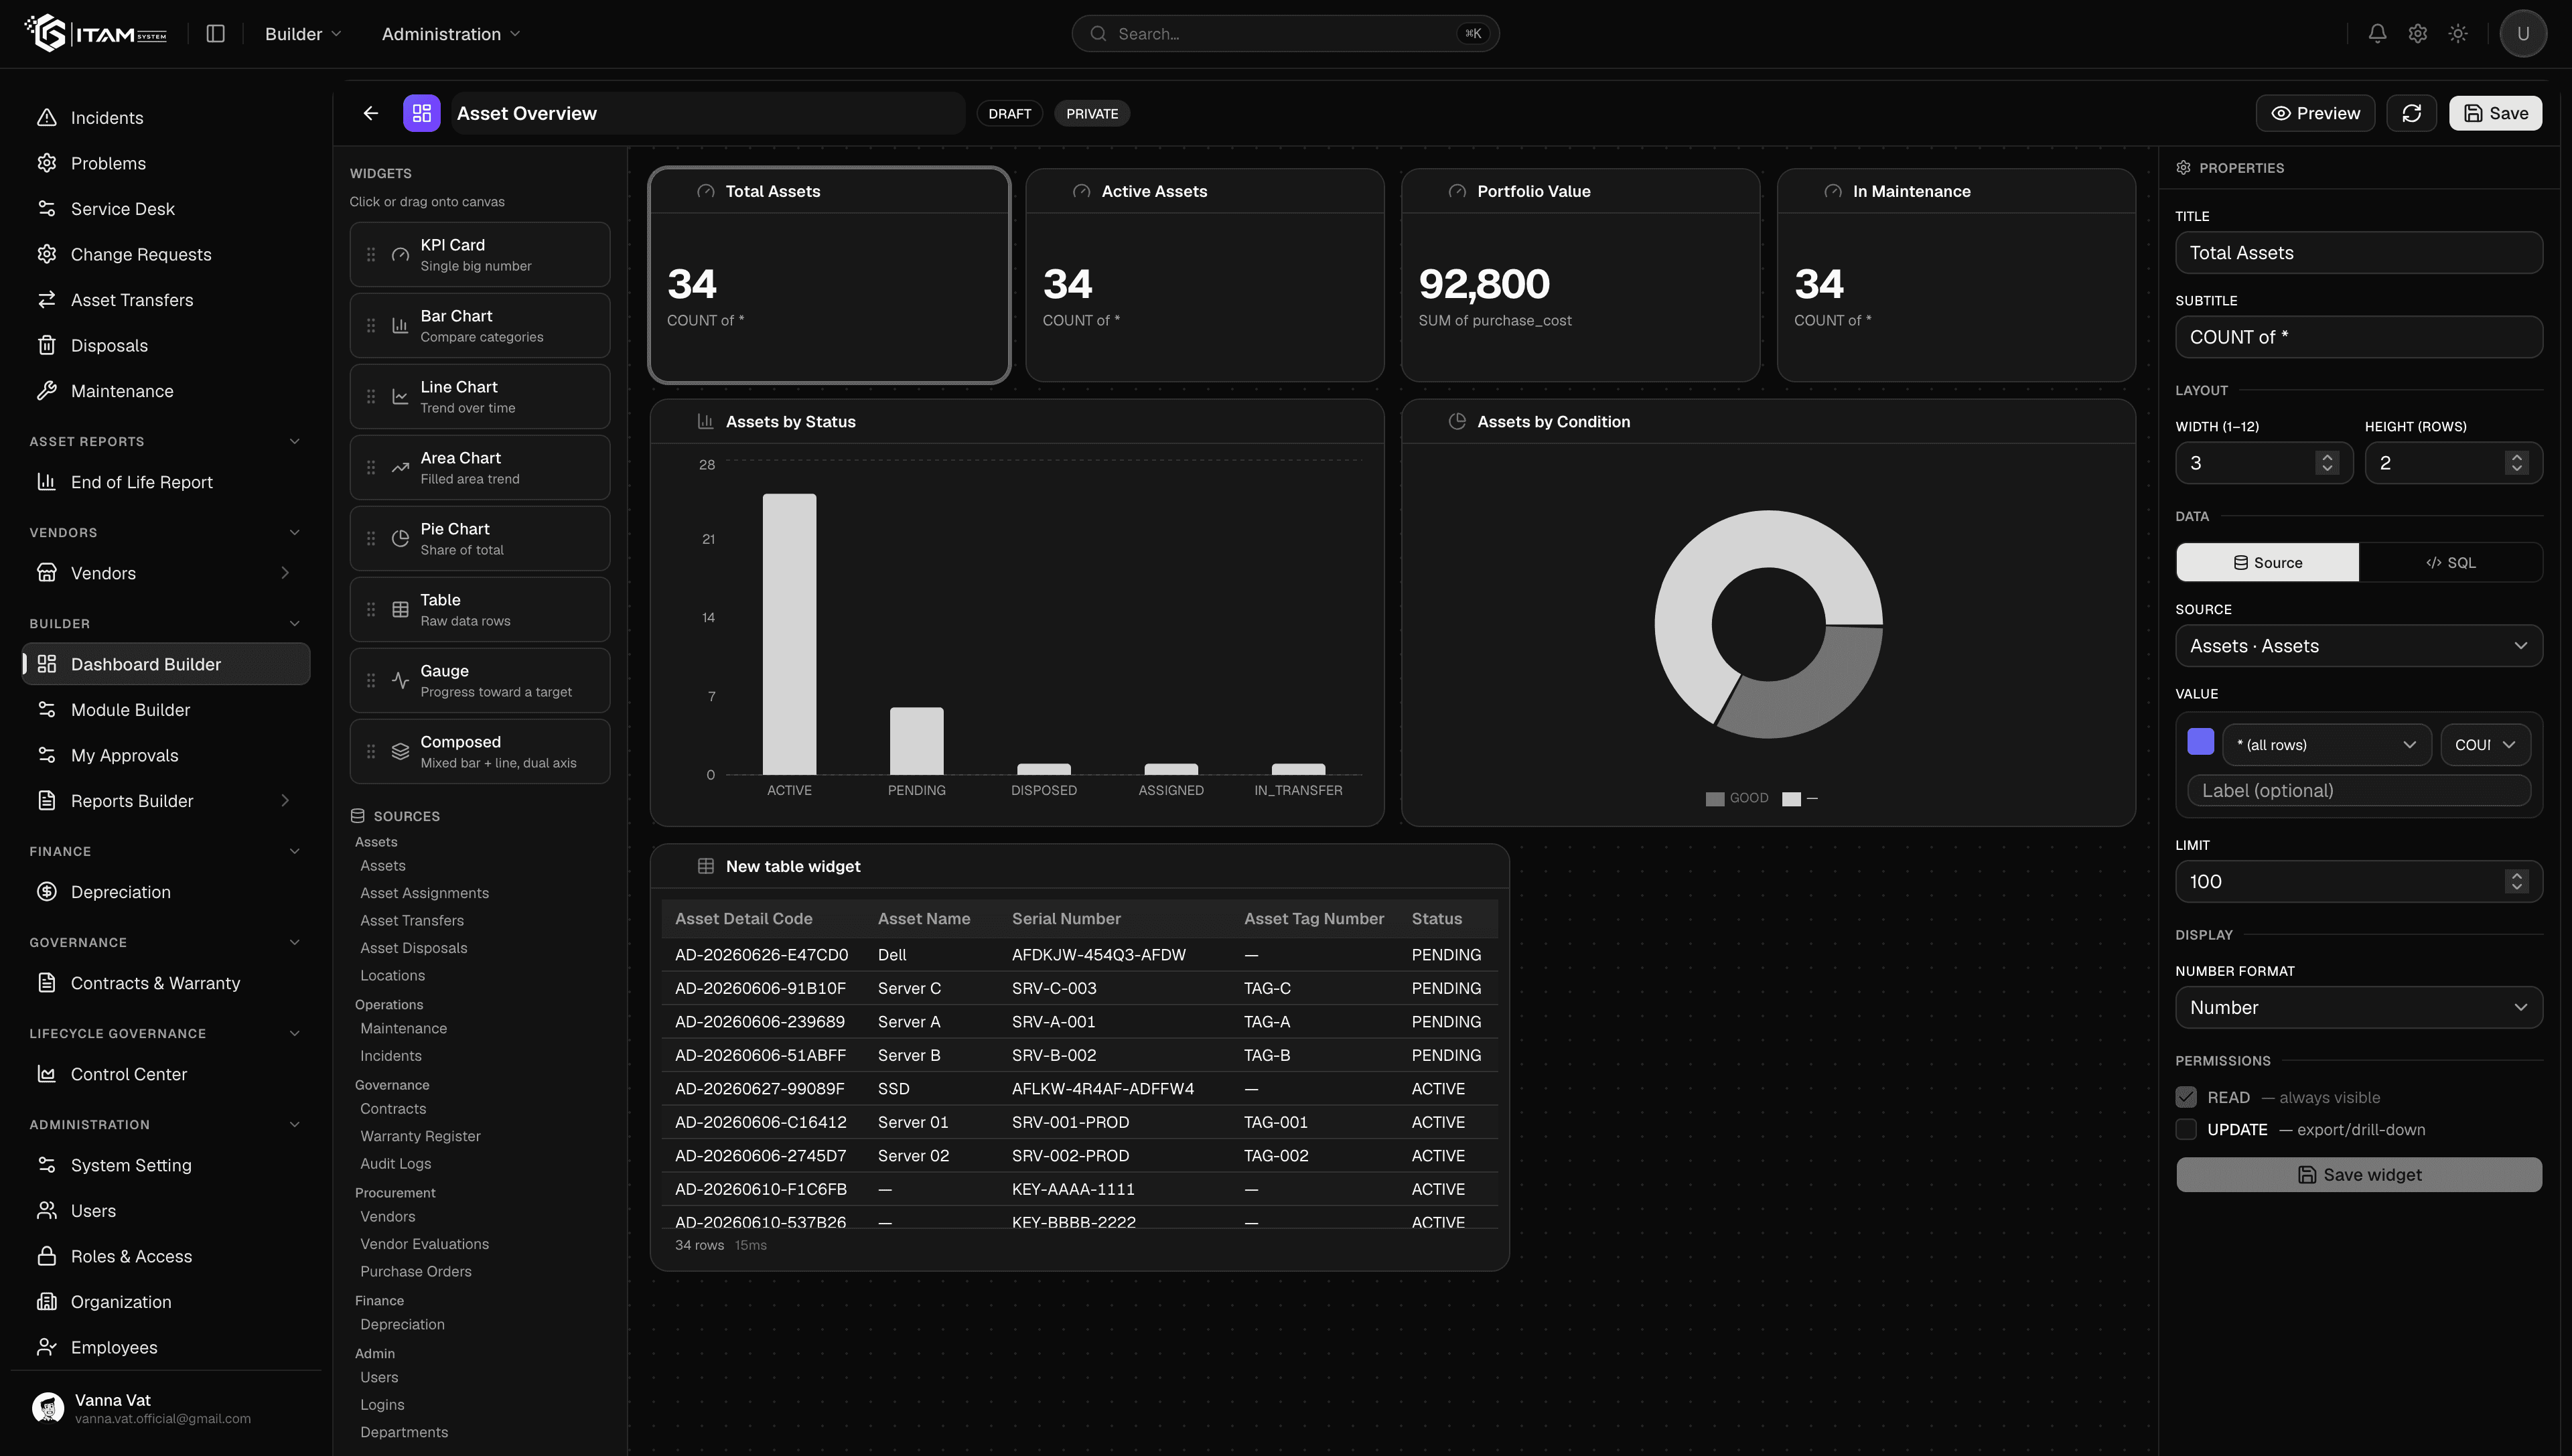Image resolution: width=2572 pixels, height=1456 pixels.
Task: Open the * (all rows) value dropdown
Action: (x=2326, y=745)
